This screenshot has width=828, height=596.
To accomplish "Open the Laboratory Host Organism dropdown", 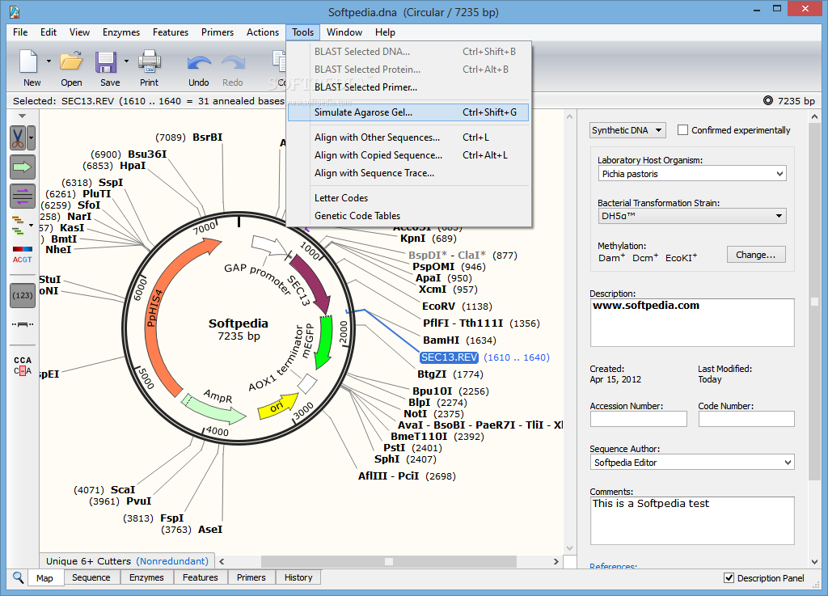I will (692, 174).
